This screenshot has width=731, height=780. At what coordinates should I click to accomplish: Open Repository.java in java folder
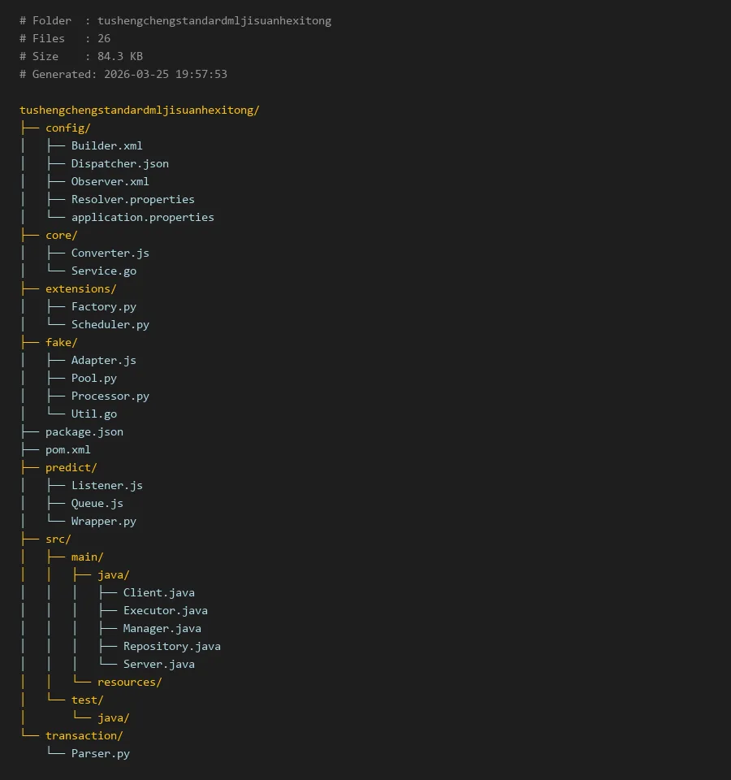(x=171, y=646)
